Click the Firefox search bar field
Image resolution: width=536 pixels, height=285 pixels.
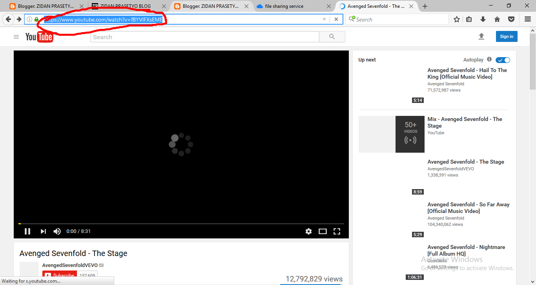point(397,19)
